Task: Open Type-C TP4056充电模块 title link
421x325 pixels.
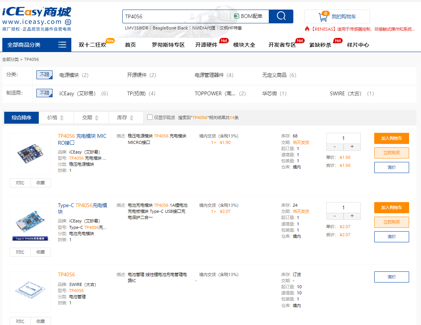Action: (x=82, y=208)
